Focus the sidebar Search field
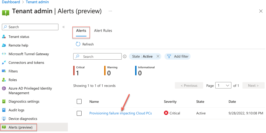This screenshot has width=266, height=133. (x=30, y=27)
